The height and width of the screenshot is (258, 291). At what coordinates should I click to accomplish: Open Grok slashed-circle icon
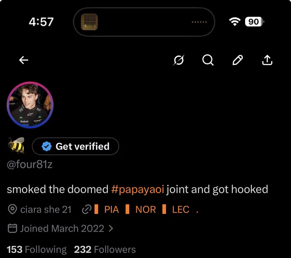pyautogui.click(x=179, y=60)
